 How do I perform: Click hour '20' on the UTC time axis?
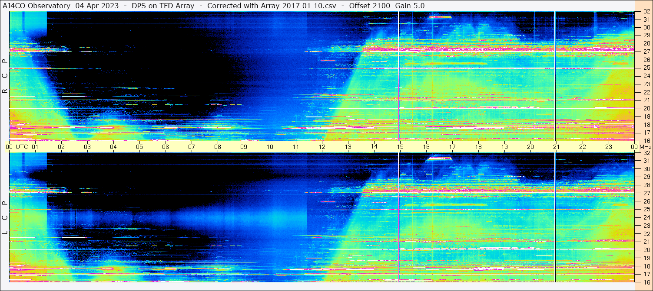[530, 147]
